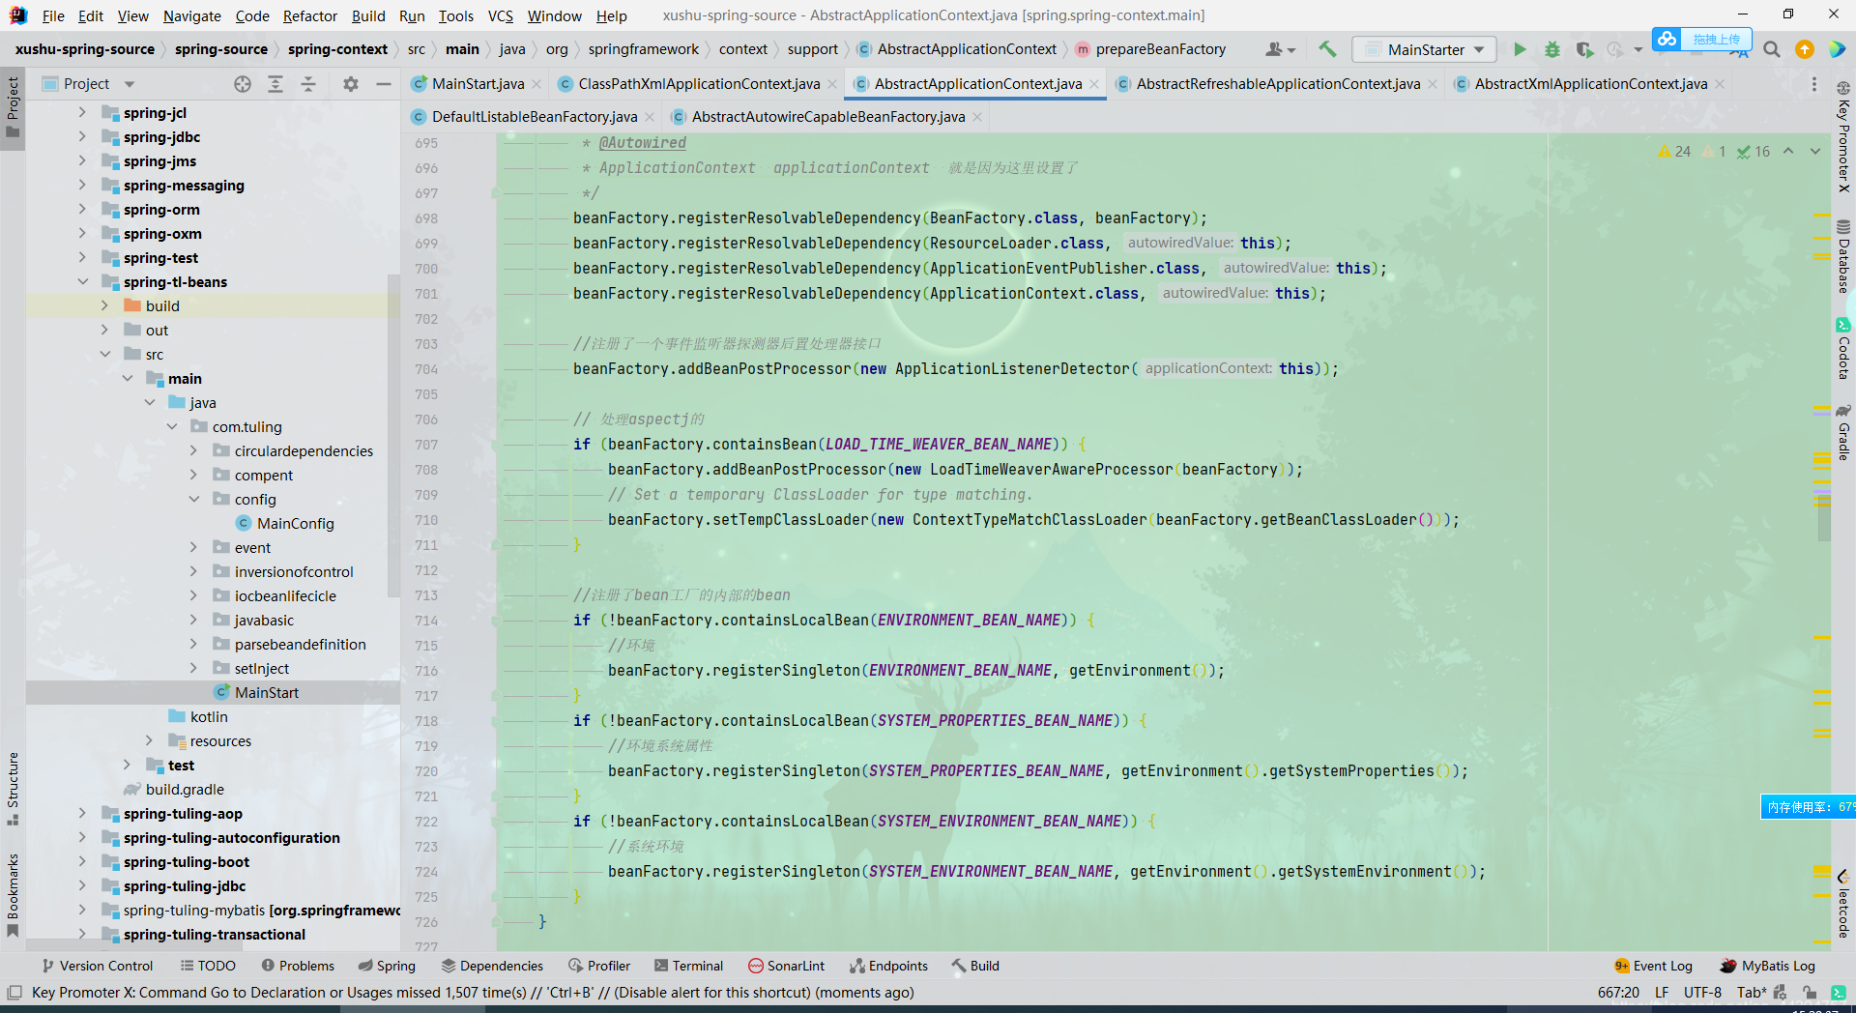Go to next highlighted error arrow
Image resolution: width=1856 pixels, height=1013 pixels.
(x=1815, y=151)
